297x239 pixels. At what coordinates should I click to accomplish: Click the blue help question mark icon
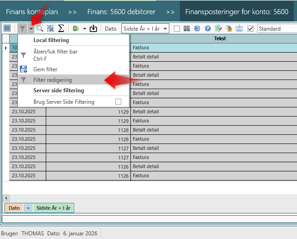pos(208,28)
